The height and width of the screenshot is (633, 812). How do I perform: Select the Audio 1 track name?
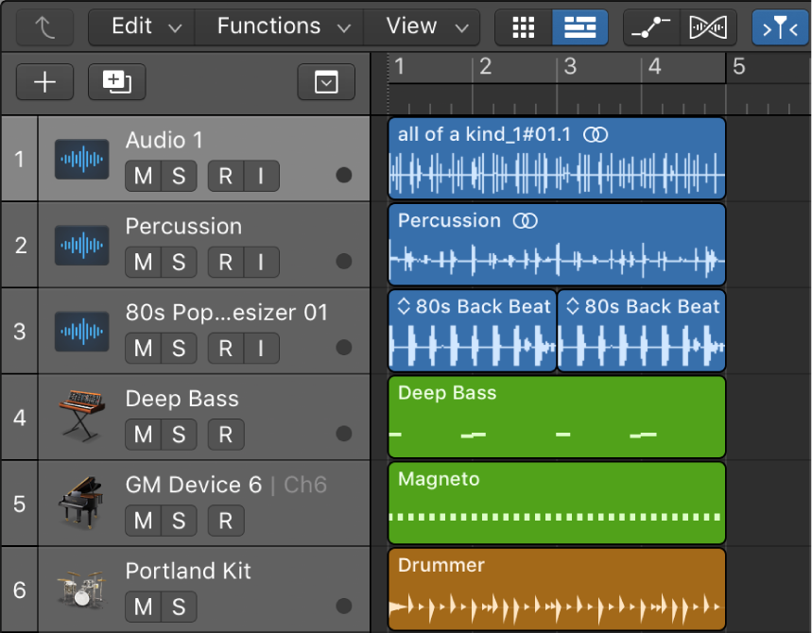164,140
